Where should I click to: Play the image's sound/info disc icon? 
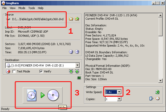pos(71,52)
